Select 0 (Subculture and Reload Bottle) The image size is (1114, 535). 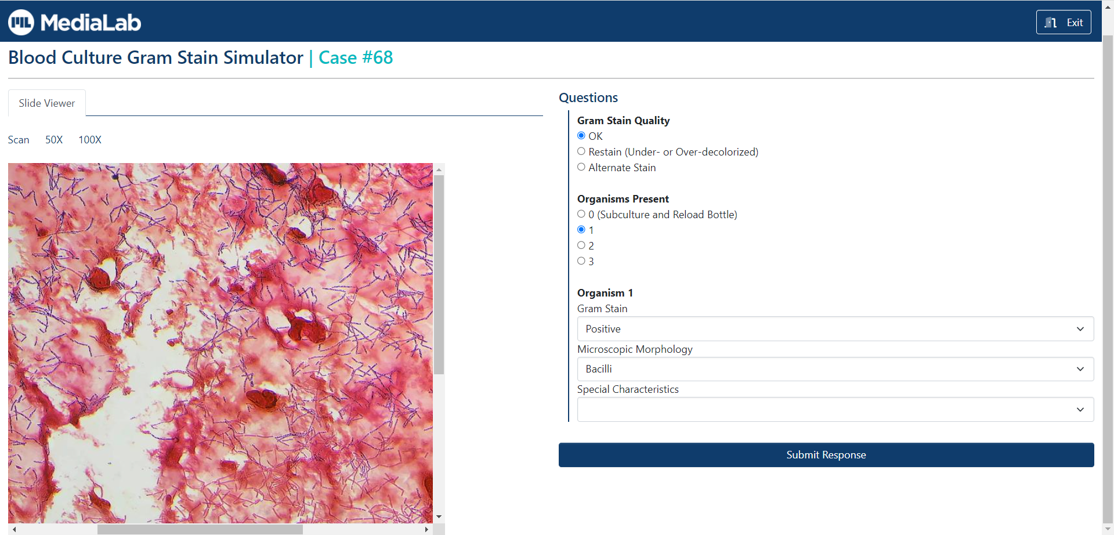tap(581, 214)
